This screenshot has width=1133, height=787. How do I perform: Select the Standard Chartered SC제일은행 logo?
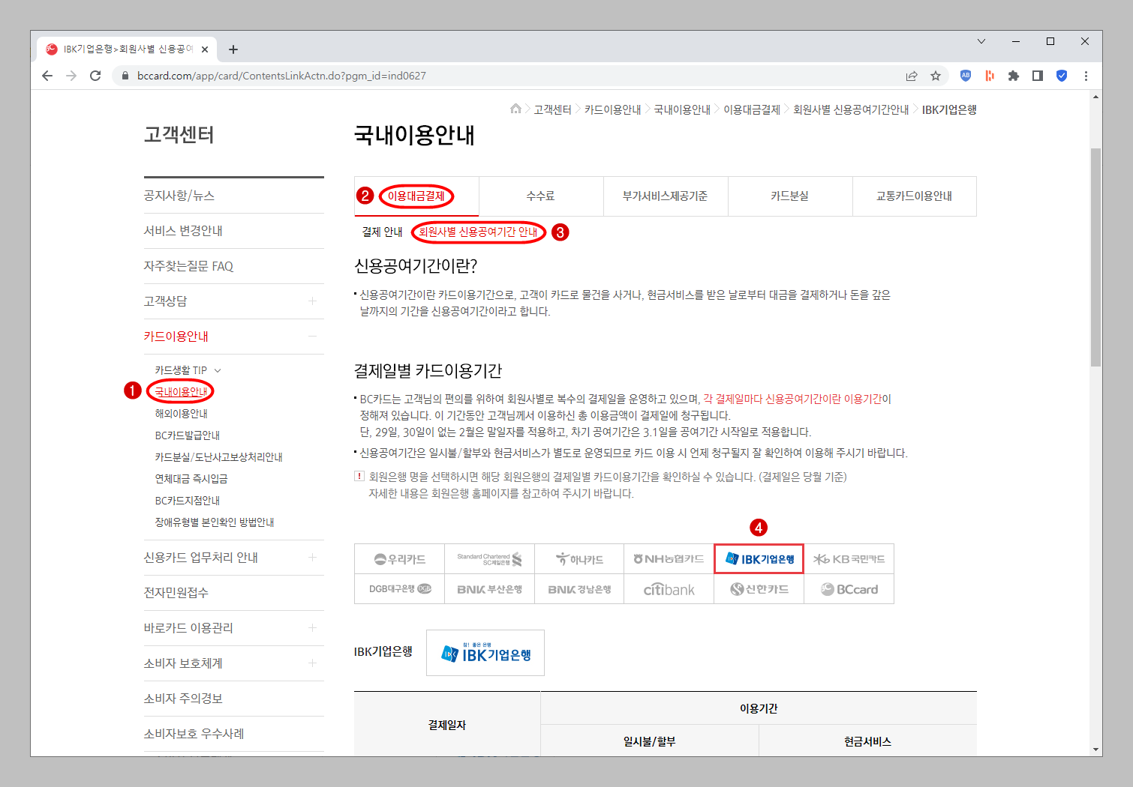coord(490,559)
